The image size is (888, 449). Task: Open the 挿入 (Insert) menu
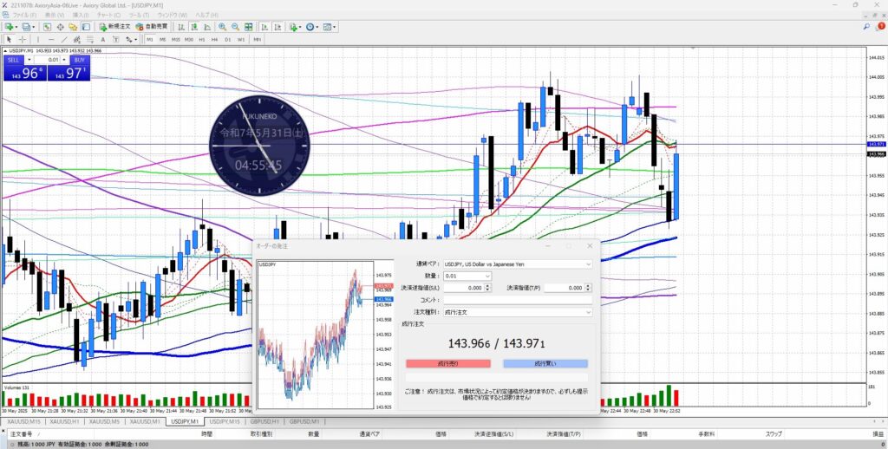tap(81, 14)
